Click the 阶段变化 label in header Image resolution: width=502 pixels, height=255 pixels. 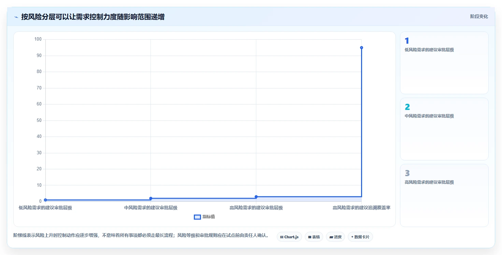point(479,16)
